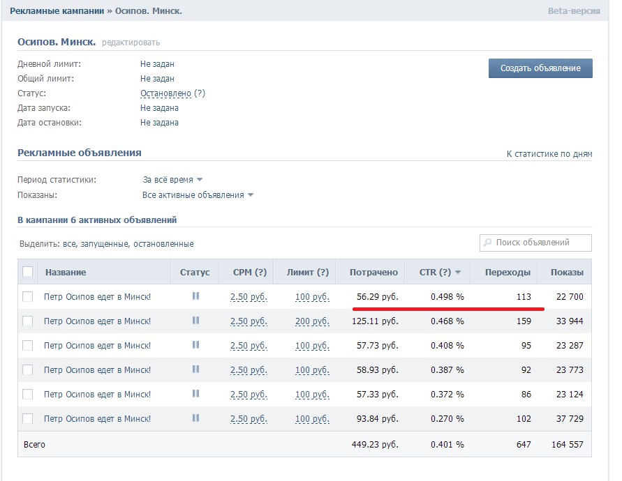Image resolution: width=622 pixels, height=481 pixels.
Task: Check the box for the ad with 22 700 показы
Action: point(28,297)
